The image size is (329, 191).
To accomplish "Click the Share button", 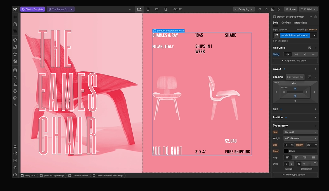I will [291, 9].
